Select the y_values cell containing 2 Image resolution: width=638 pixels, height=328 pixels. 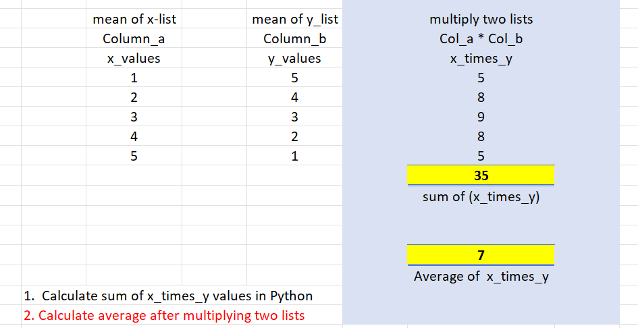(294, 136)
